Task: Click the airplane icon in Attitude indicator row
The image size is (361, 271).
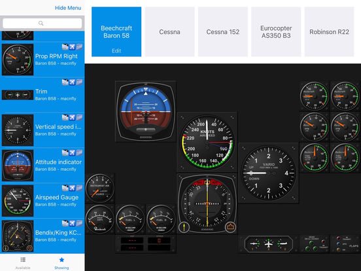Action: 72,153
